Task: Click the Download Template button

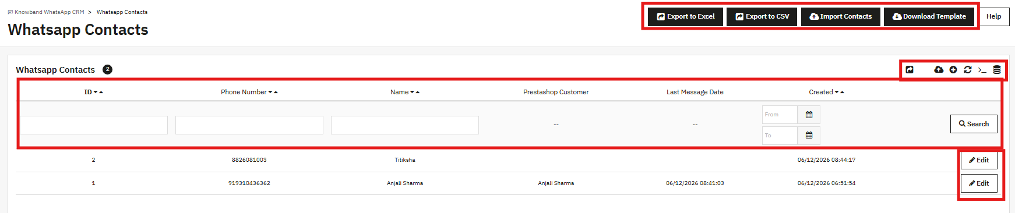Action: [929, 16]
